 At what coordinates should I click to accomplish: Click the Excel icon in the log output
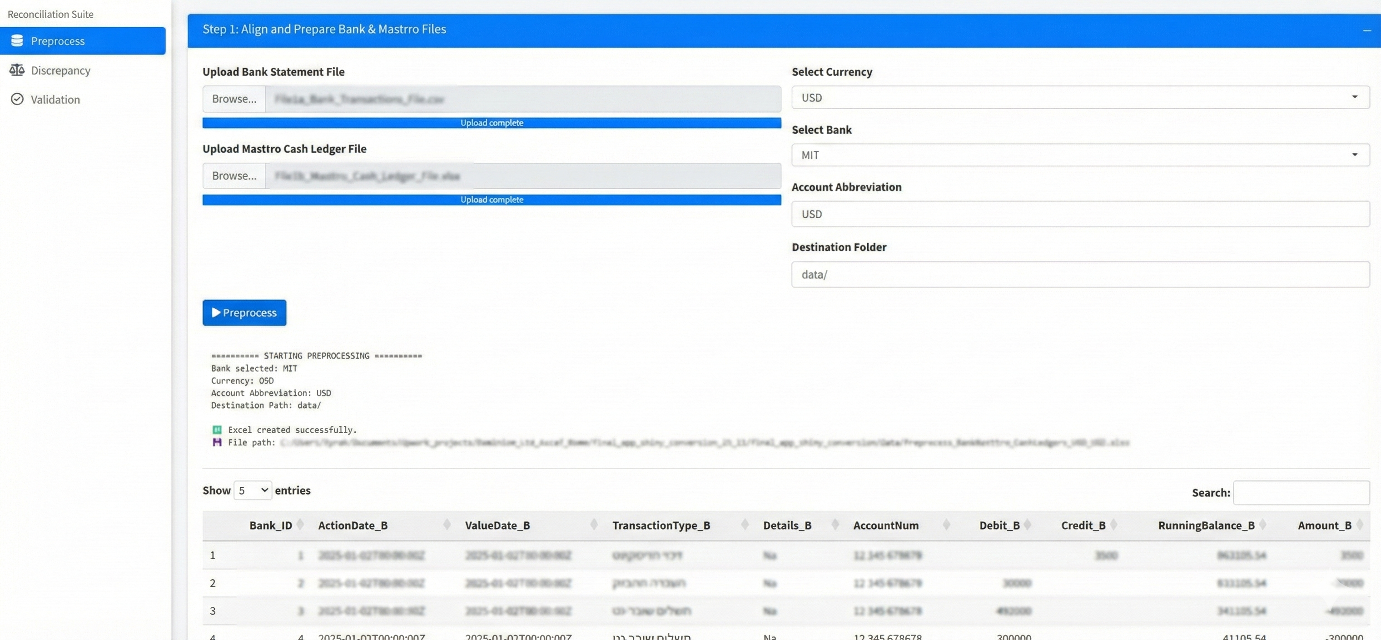[x=217, y=429]
